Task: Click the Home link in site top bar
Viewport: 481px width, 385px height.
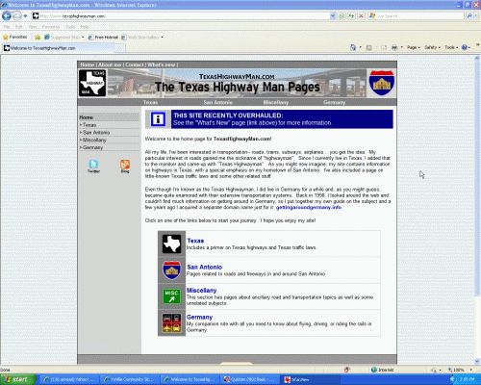Action: coord(87,64)
